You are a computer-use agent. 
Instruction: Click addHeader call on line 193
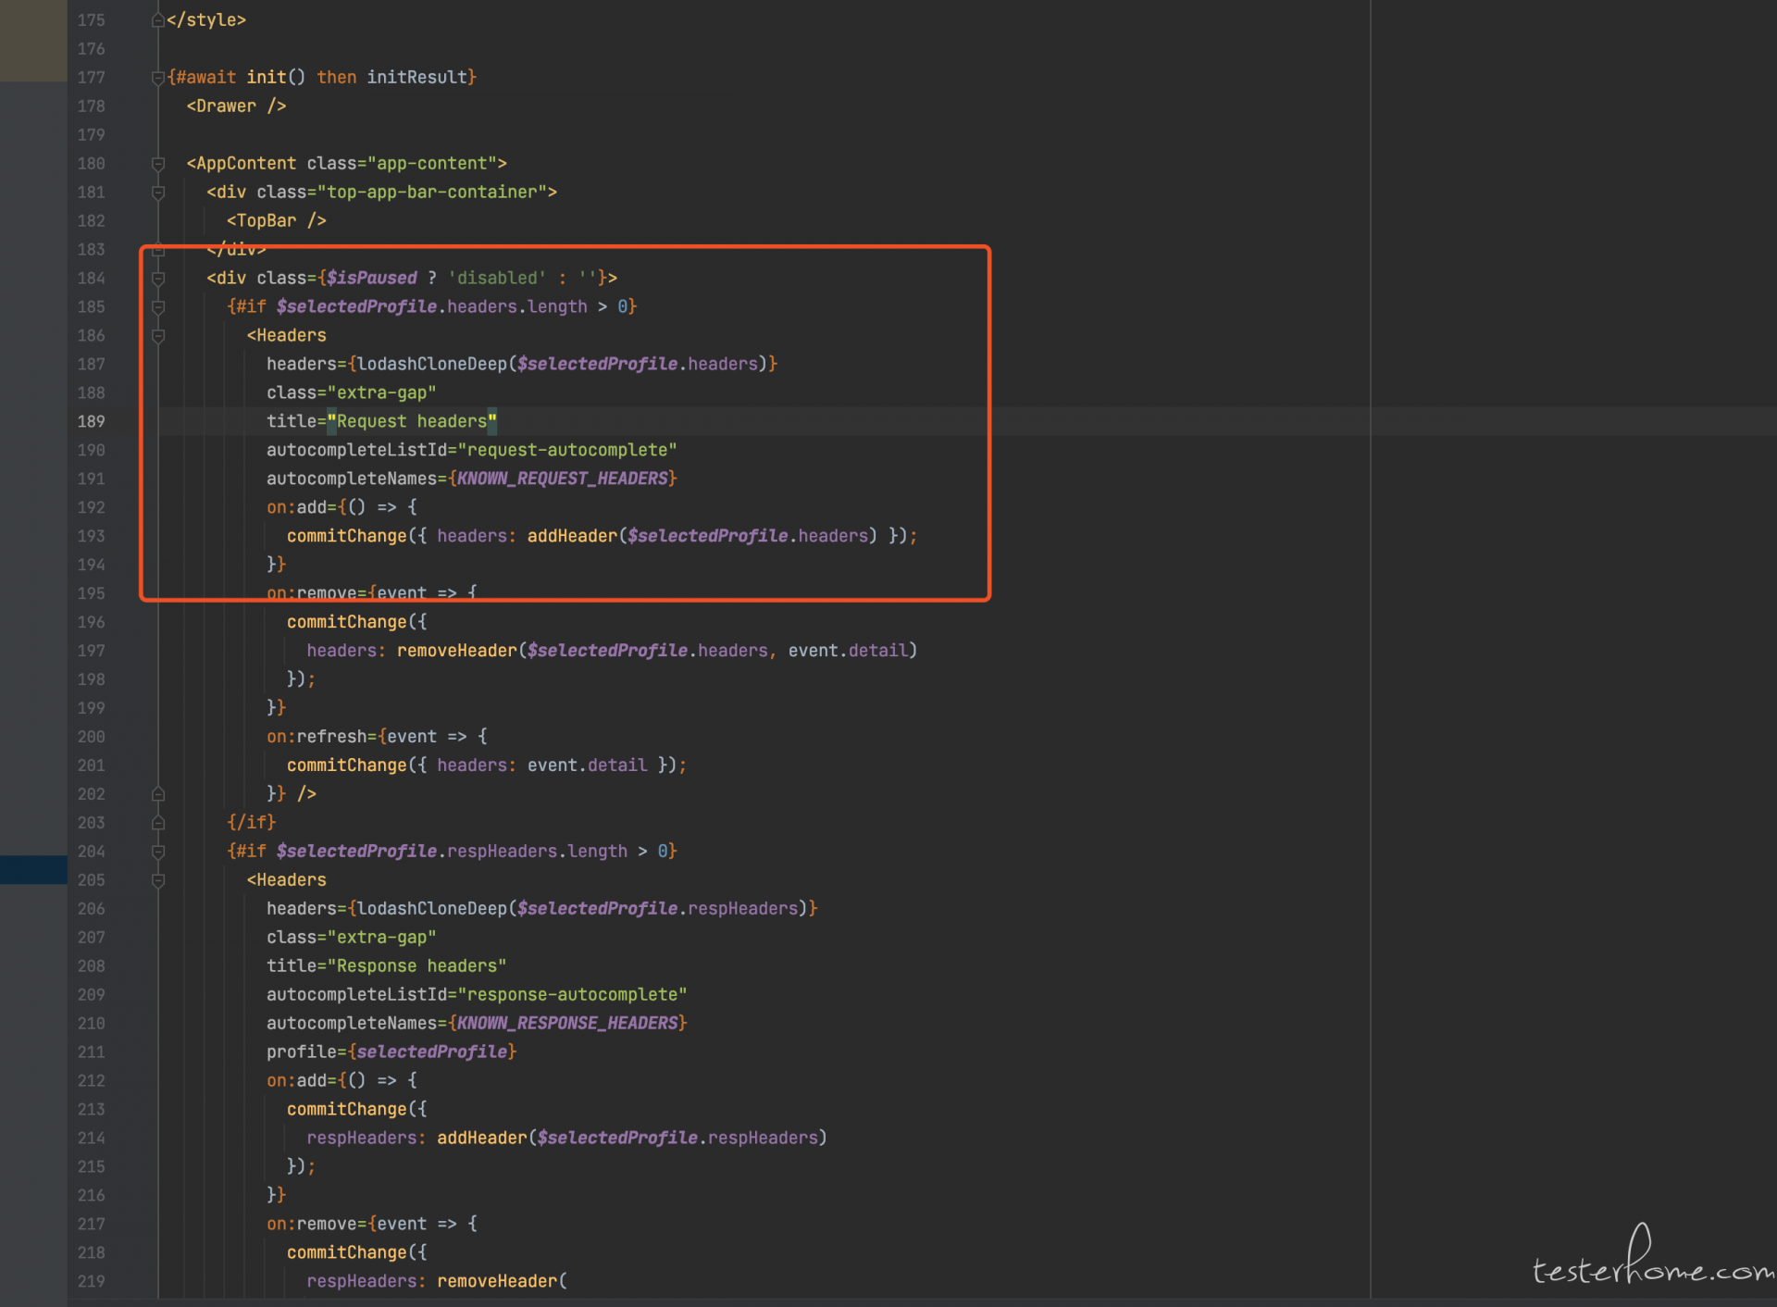coord(572,537)
